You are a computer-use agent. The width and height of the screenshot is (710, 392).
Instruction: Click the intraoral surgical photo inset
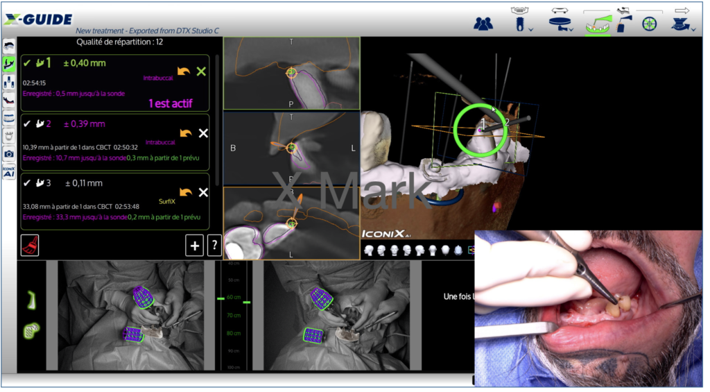pos(588,308)
